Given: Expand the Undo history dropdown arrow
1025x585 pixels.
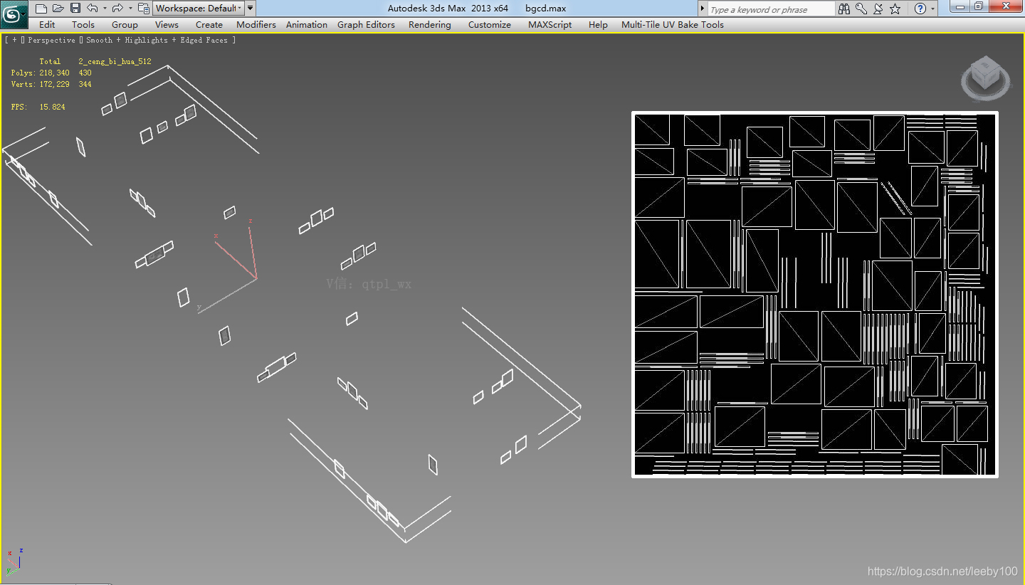Looking at the screenshot, I should click(x=105, y=9).
